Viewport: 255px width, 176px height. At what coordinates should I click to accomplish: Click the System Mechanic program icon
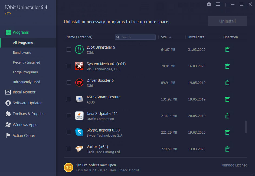click(79, 66)
